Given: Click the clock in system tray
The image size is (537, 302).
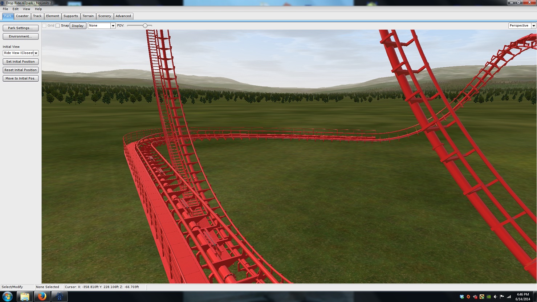Looking at the screenshot, I should [x=522, y=297].
